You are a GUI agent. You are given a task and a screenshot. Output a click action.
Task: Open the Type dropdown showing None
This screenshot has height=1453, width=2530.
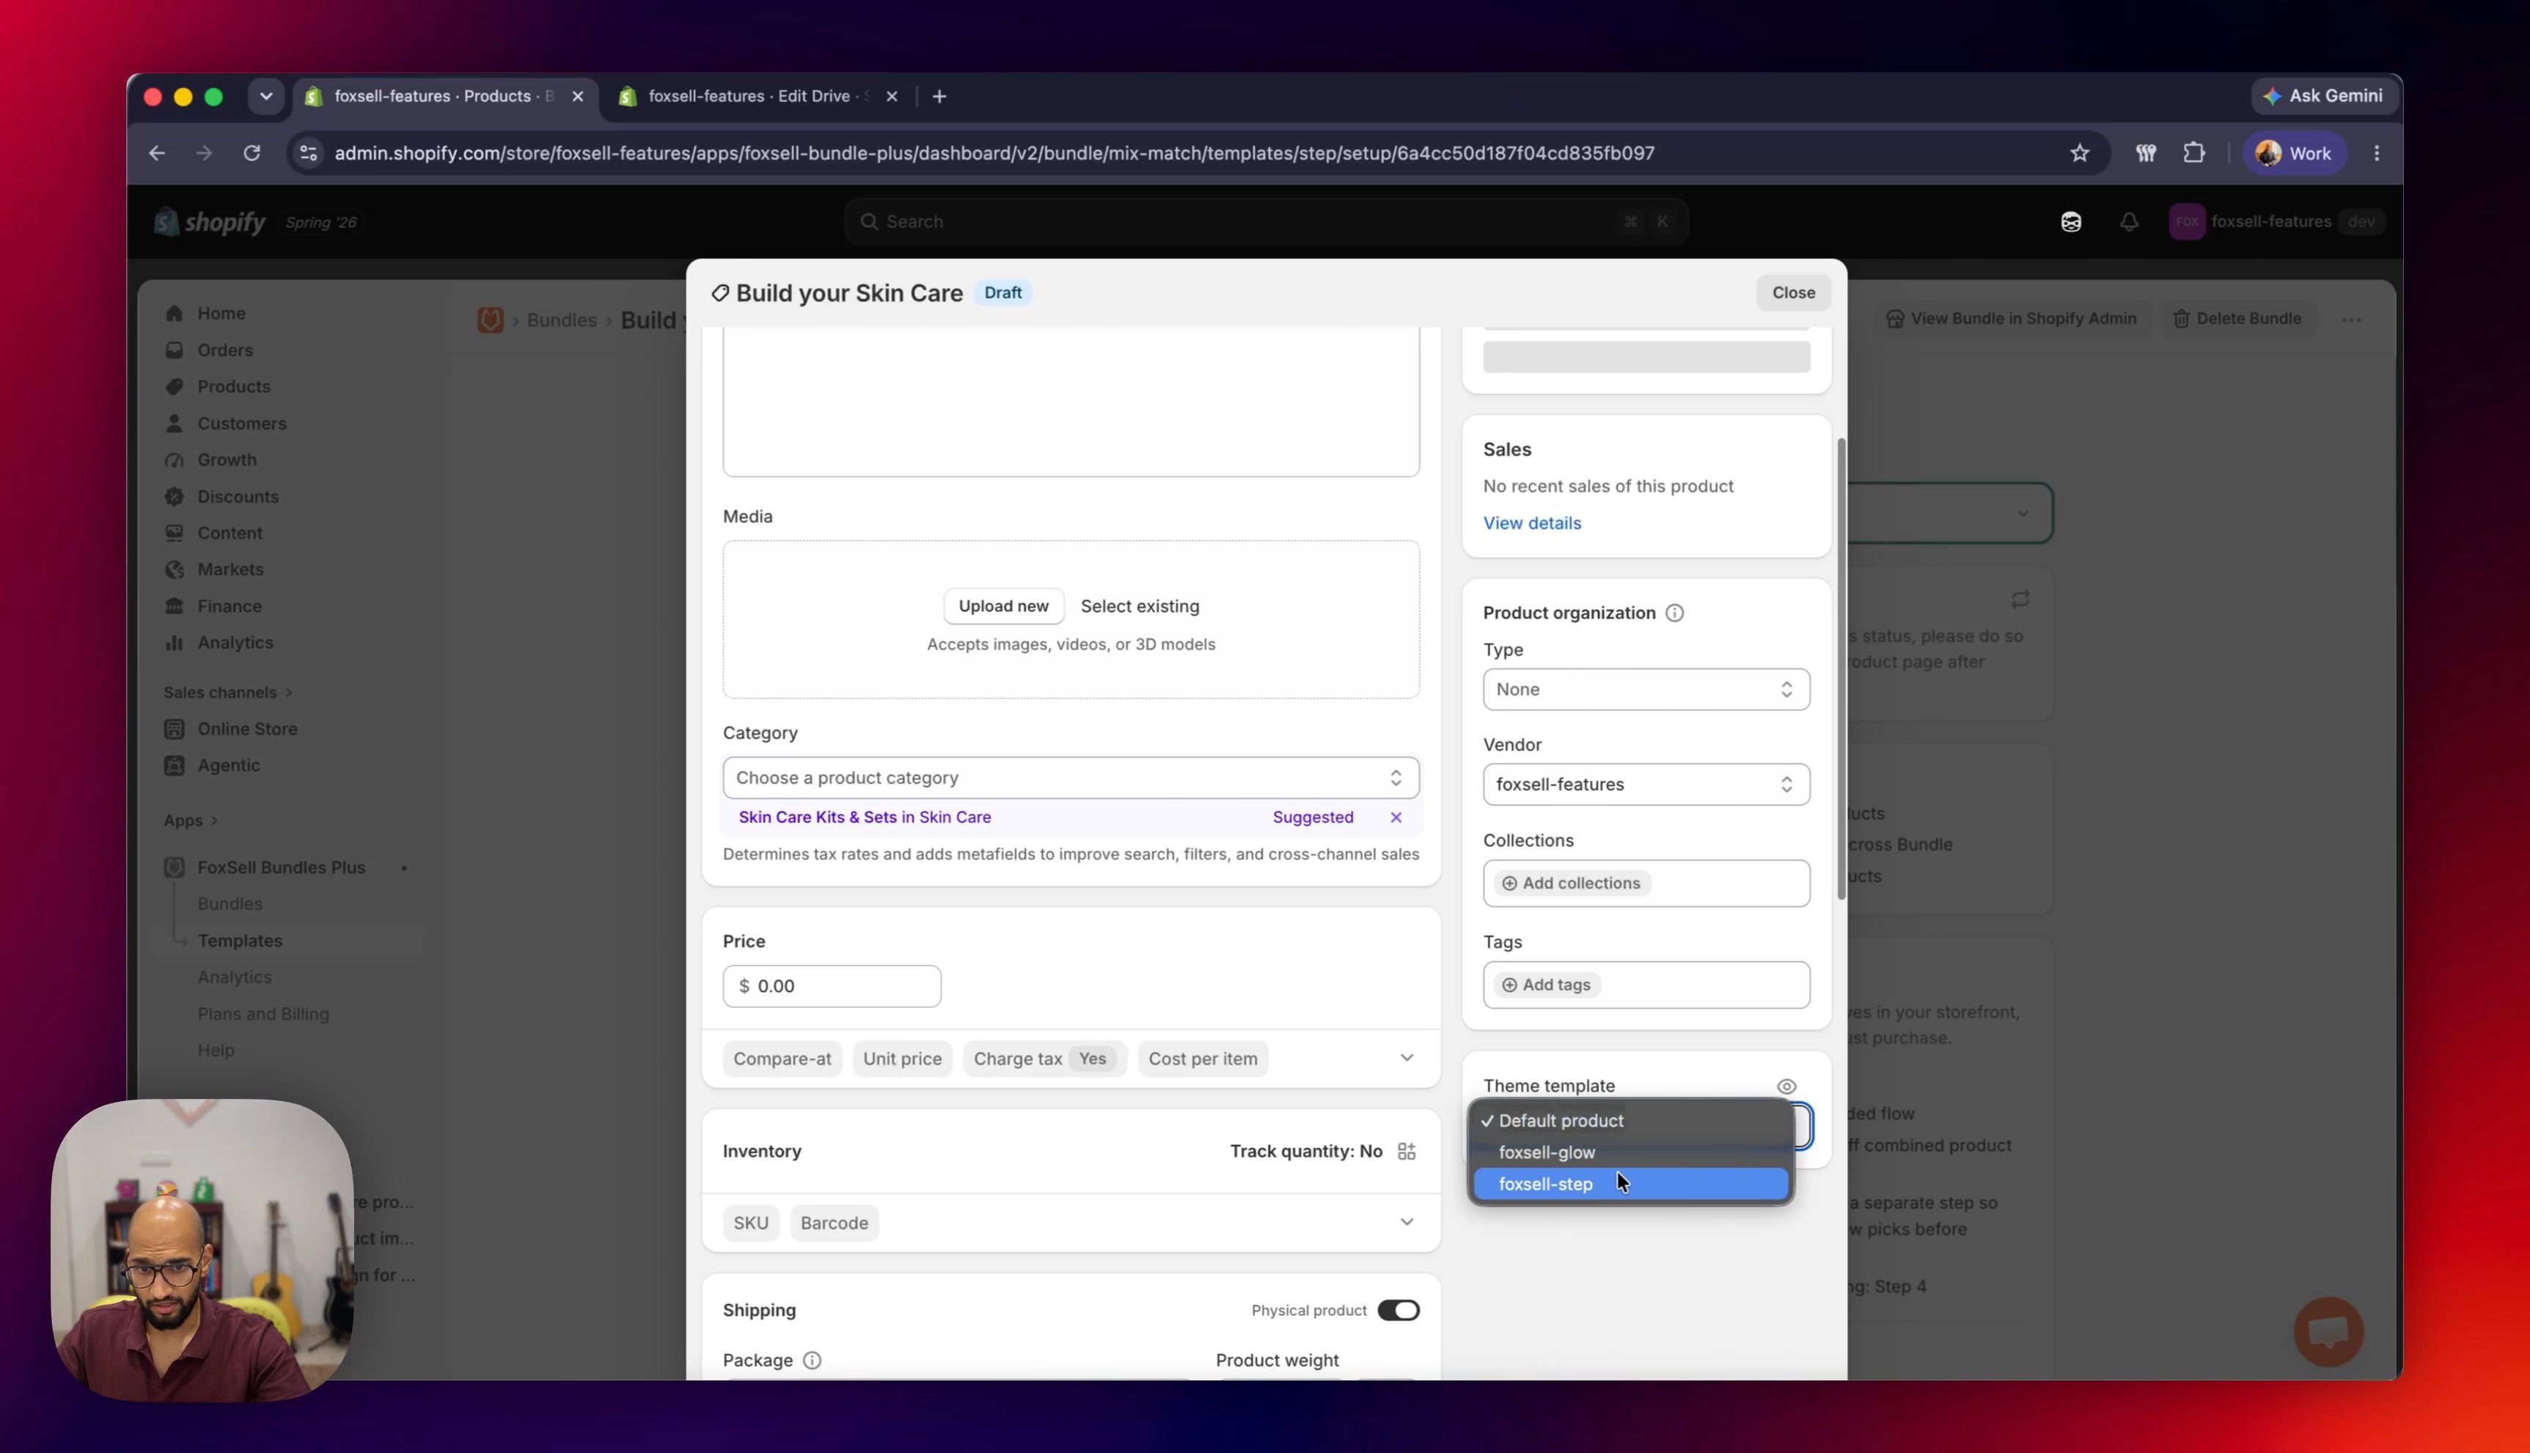click(x=1646, y=690)
